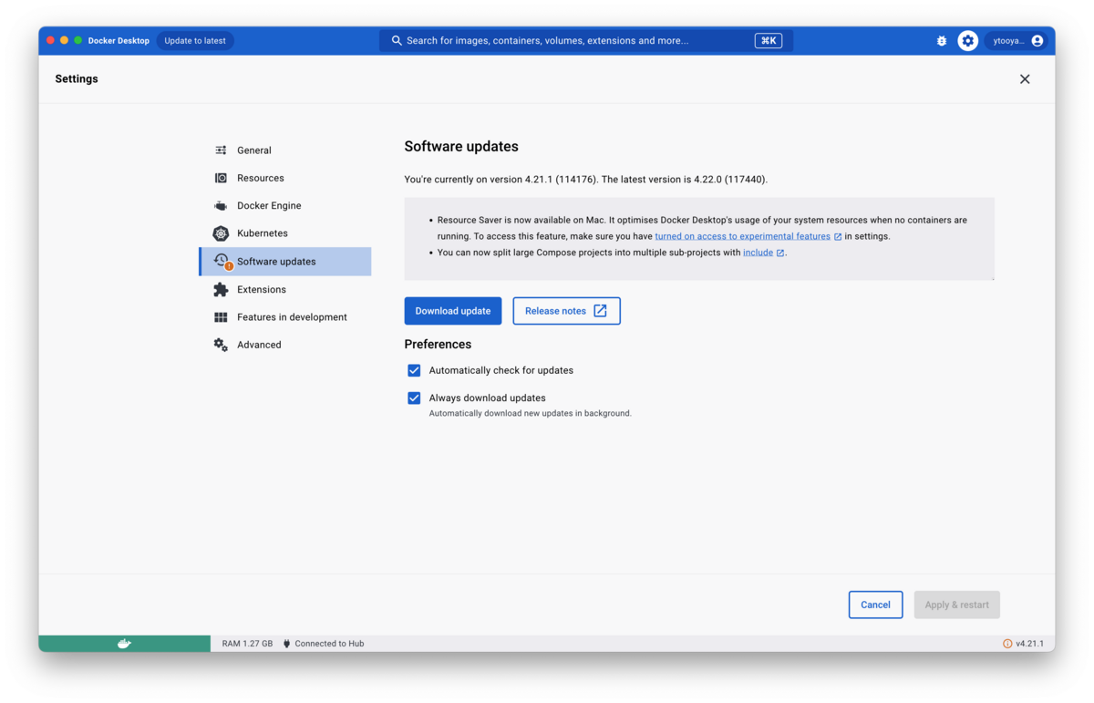Click the Advanced gears icon
Image resolution: width=1094 pixels, height=703 pixels.
pyautogui.click(x=221, y=345)
